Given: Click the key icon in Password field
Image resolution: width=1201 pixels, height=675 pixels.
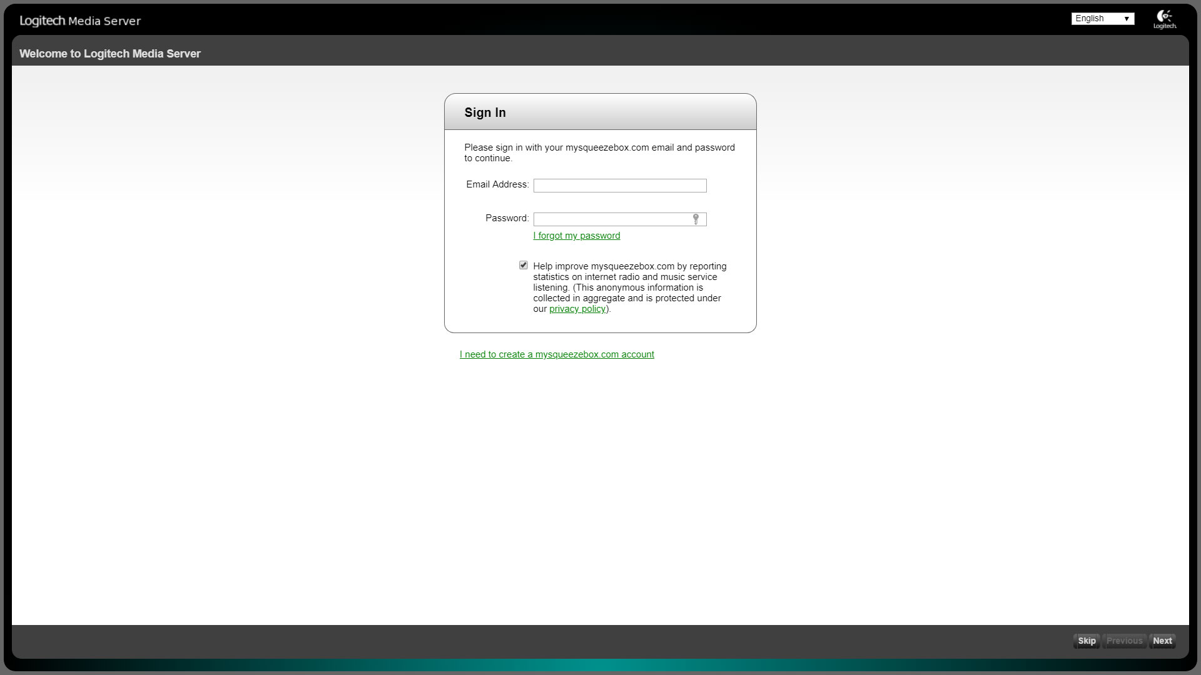Looking at the screenshot, I should [696, 219].
